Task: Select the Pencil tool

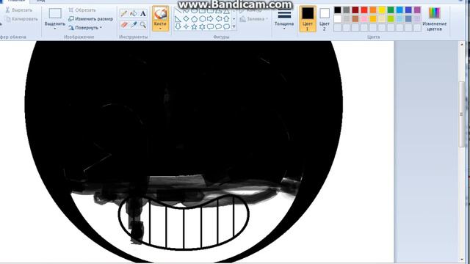Action: [x=124, y=13]
